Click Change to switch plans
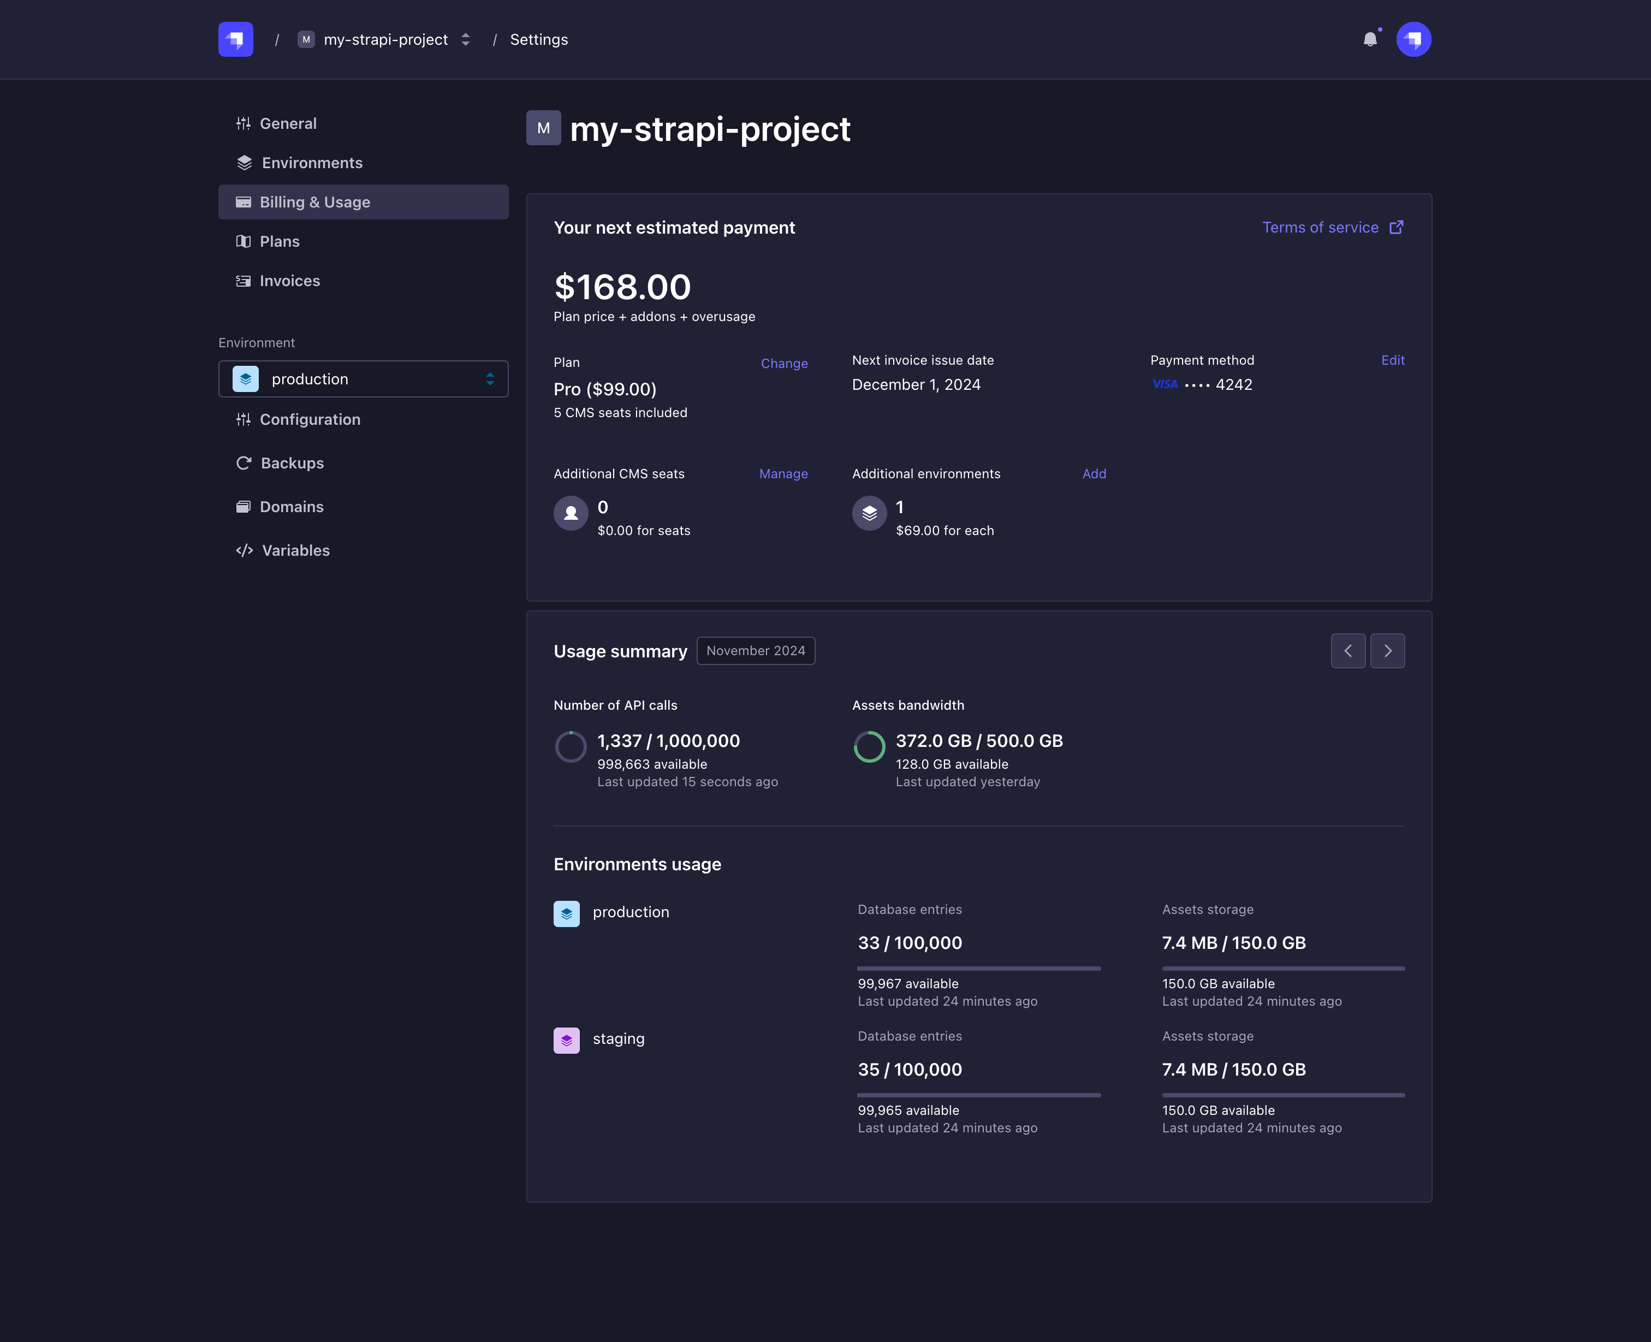 pyautogui.click(x=784, y=363)
